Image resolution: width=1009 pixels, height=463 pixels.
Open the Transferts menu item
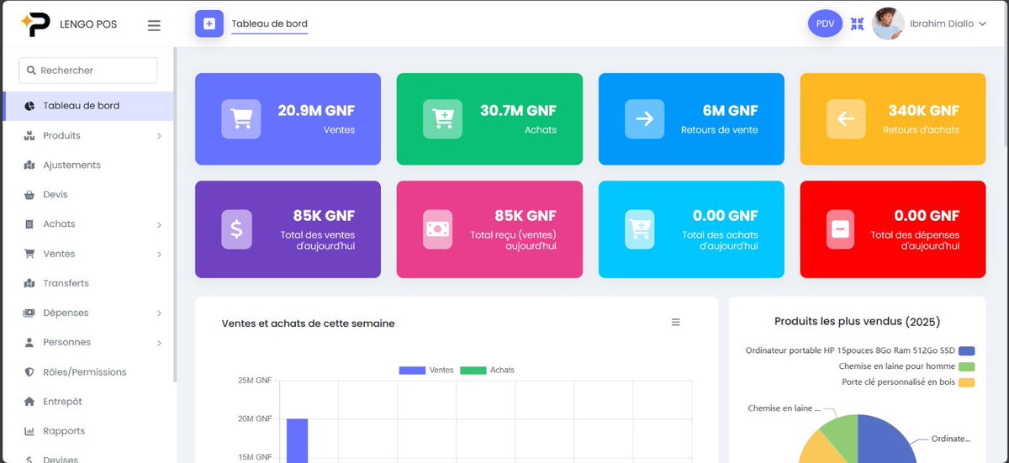pos(88,283)
